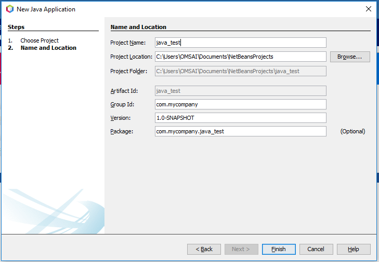The image size is (379, 262).
Task: Click the disabled Next button
Action: [241, 249]
